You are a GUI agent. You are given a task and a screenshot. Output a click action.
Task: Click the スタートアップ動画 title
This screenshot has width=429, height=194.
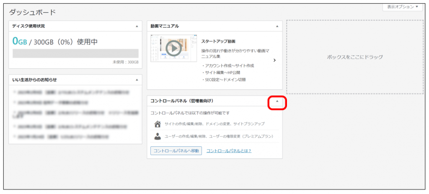(x=218, y=41)
